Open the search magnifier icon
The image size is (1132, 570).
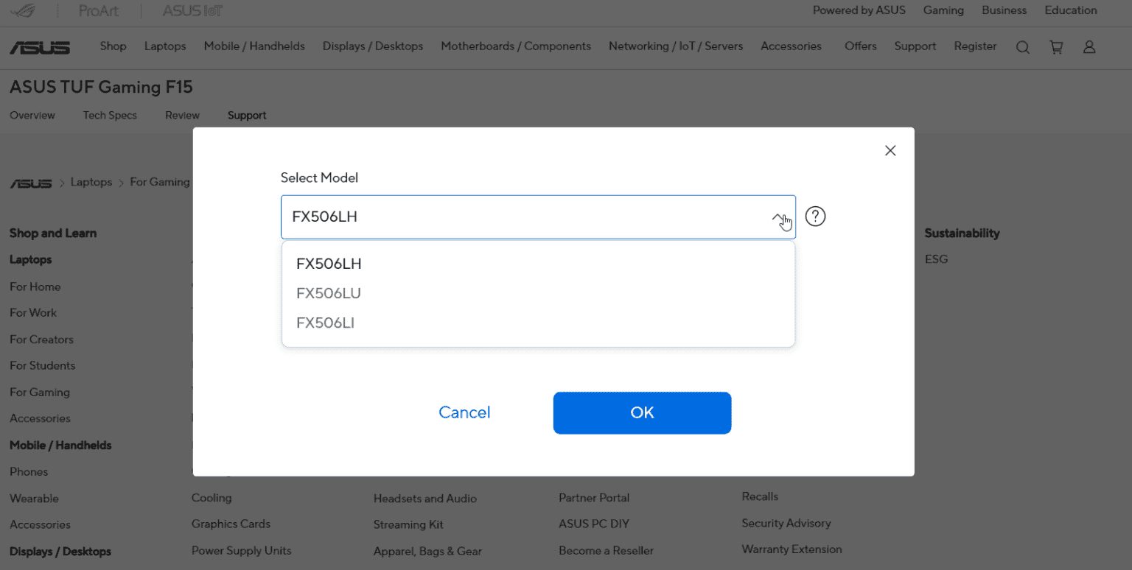(1022, 47)
